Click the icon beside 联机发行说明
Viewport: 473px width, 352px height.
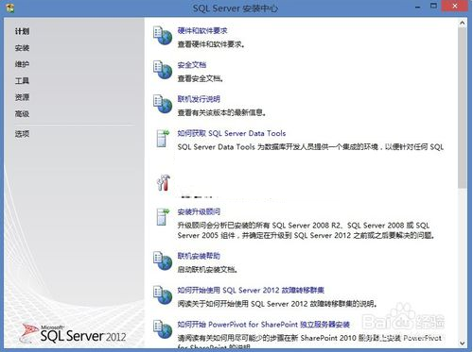click(163, 104)
